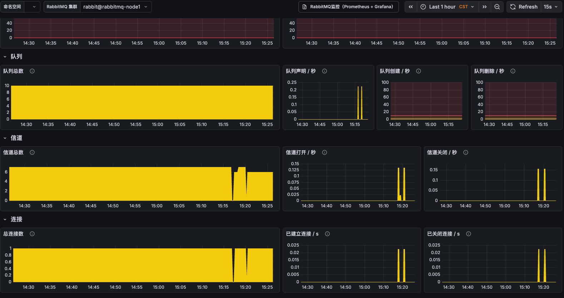This screenshot has width=564, height=298.
Task: Click info icon next to 总连接数
Action: pos(32,234)
